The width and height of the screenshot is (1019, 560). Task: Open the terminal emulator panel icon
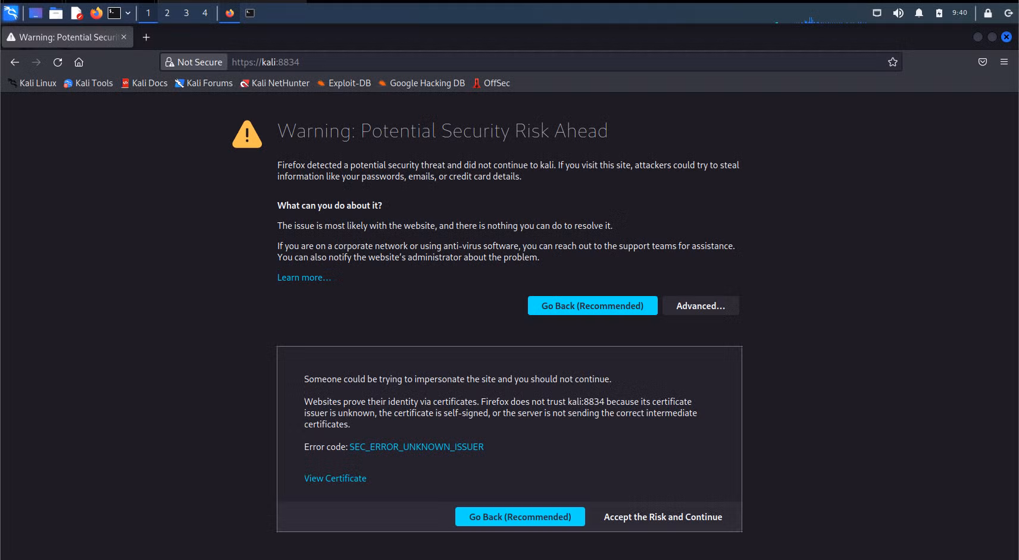tap(114, 12)
